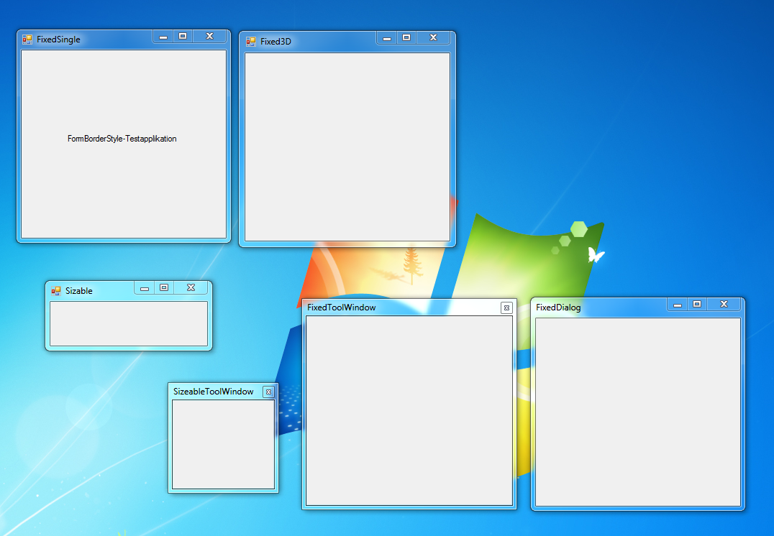This screenshot has height=536, width=774.
Task: Click inside the FixedDialog window client area
Action: click(638, 412)
